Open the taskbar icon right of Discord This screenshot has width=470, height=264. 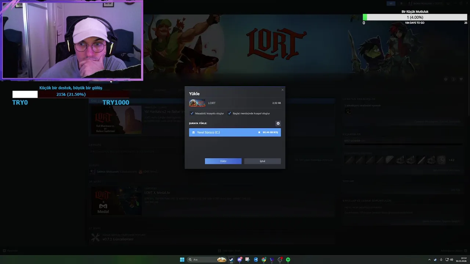click(x=247, y=260)
